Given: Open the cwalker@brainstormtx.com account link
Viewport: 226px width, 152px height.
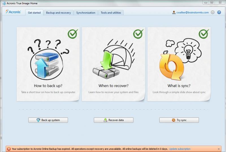Looking at the screenshot, I should [x=192, y=12].
